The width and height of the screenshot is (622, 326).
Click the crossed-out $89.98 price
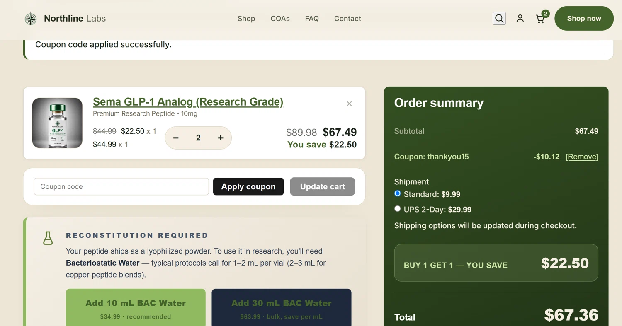pyautogui.click(x=301, y=133)
